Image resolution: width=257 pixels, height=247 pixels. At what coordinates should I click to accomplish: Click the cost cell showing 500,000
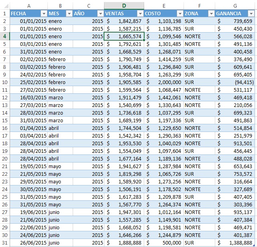coord(164,243)
